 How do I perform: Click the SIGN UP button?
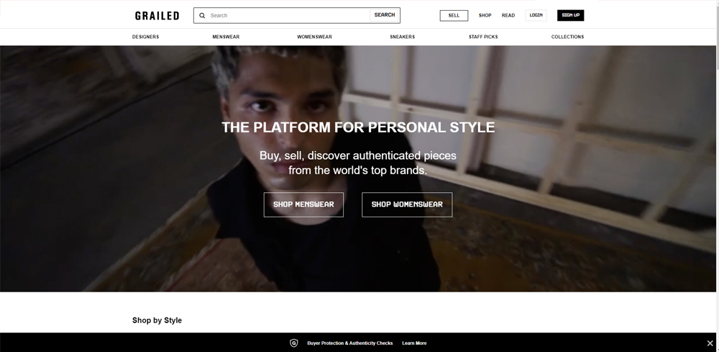click(570, 15)
